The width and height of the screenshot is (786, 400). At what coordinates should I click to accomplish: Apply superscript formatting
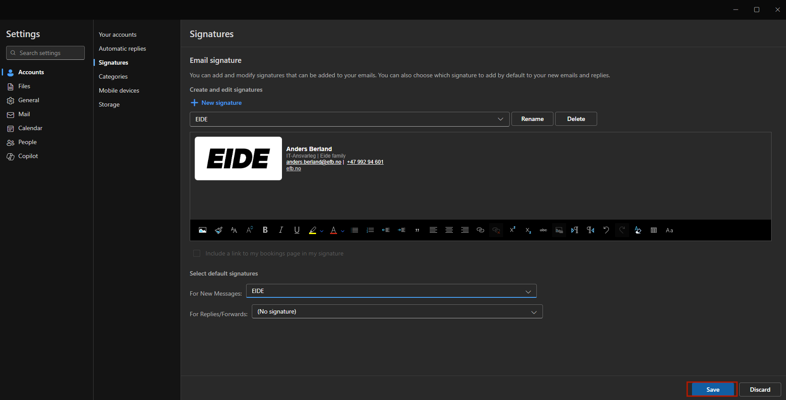coord(512,230)
